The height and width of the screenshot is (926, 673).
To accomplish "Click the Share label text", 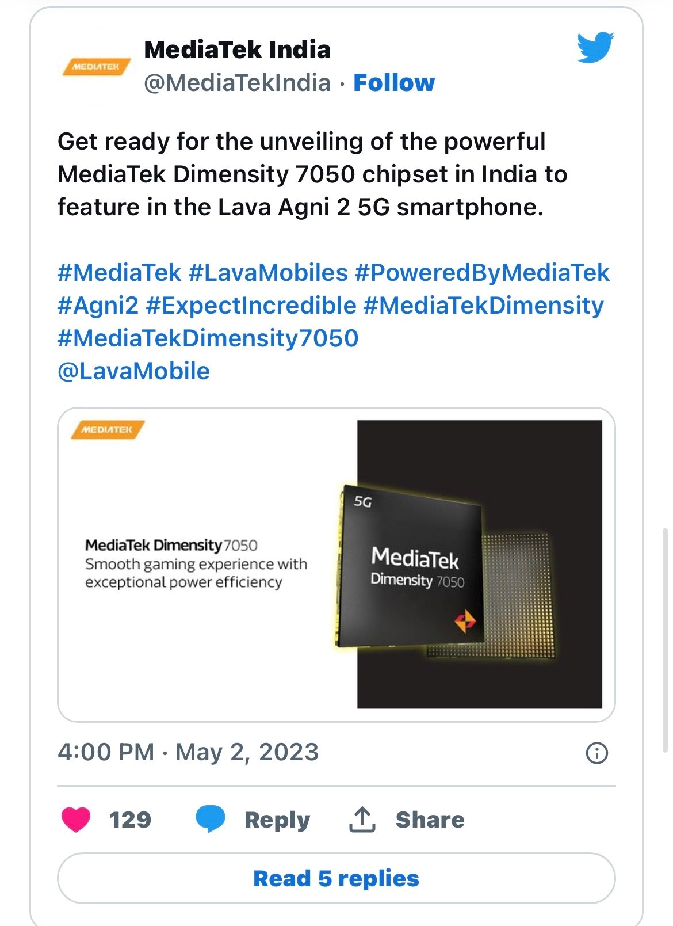I will click(430, 820).
